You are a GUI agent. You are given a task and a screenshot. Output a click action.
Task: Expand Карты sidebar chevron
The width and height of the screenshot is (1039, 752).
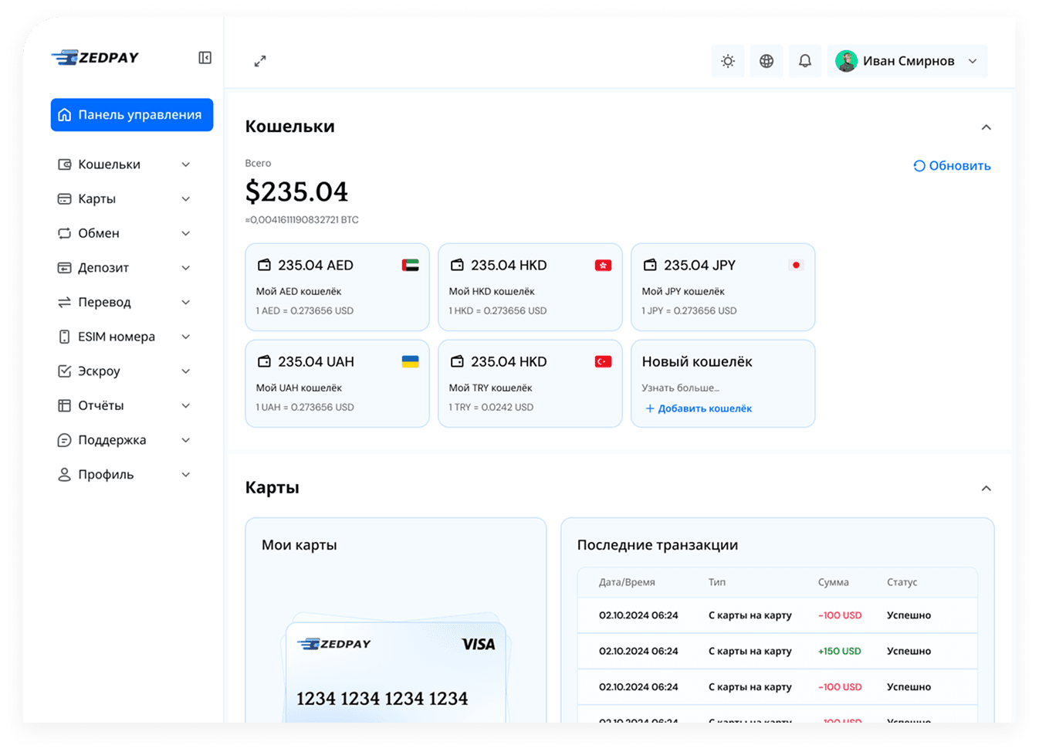pyautogui.click(x=186, y=199)
